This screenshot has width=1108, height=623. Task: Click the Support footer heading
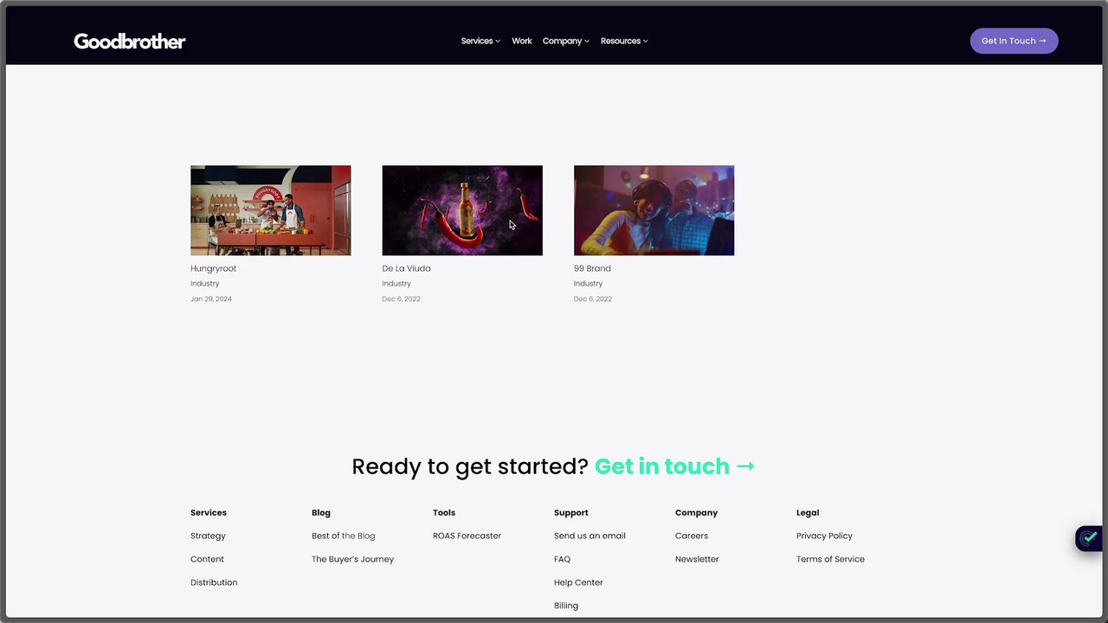[571, 512]
